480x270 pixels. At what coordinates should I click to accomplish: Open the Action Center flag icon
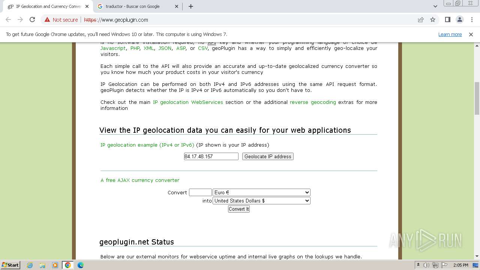tap(444, 265)
